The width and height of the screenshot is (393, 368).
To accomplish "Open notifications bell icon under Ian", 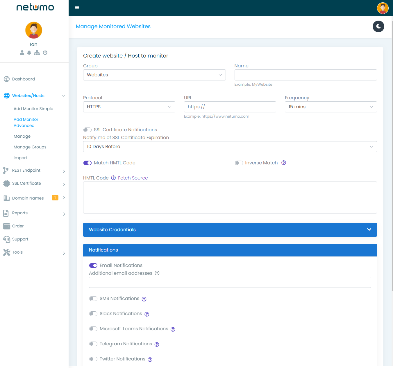I will click(x=29, y=53).
